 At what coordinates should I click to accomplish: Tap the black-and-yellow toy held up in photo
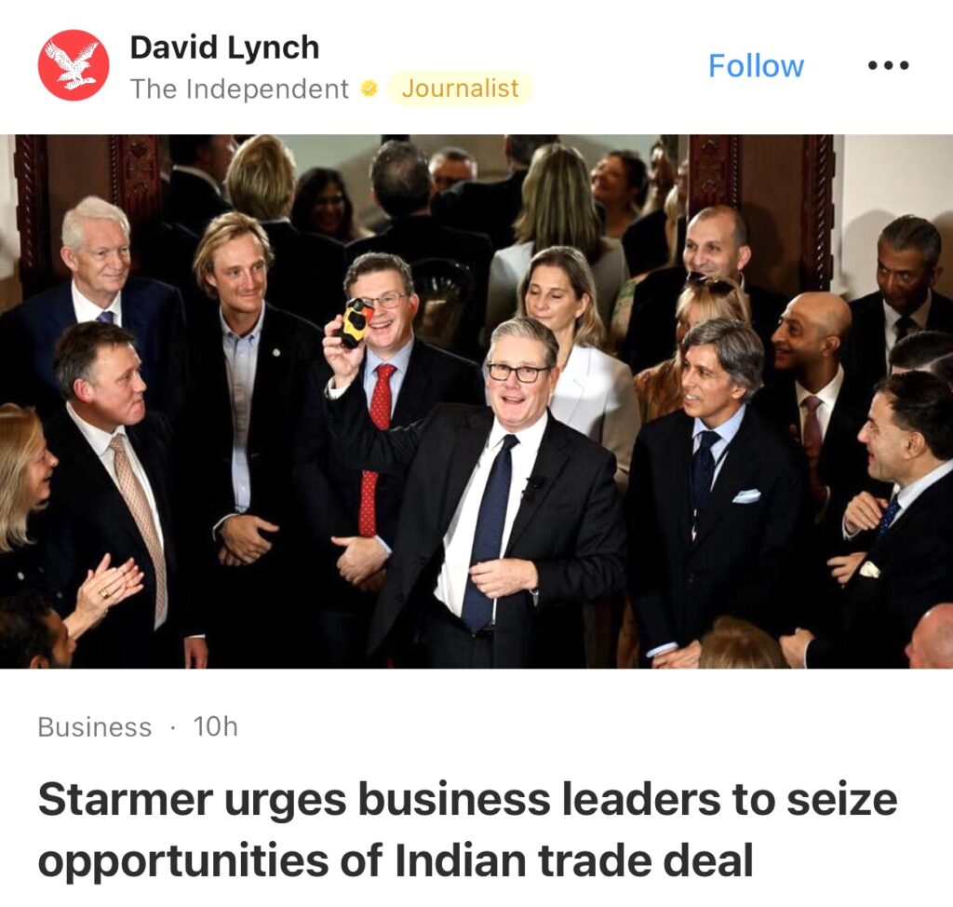pyautogui.click(x=356, y=322)
